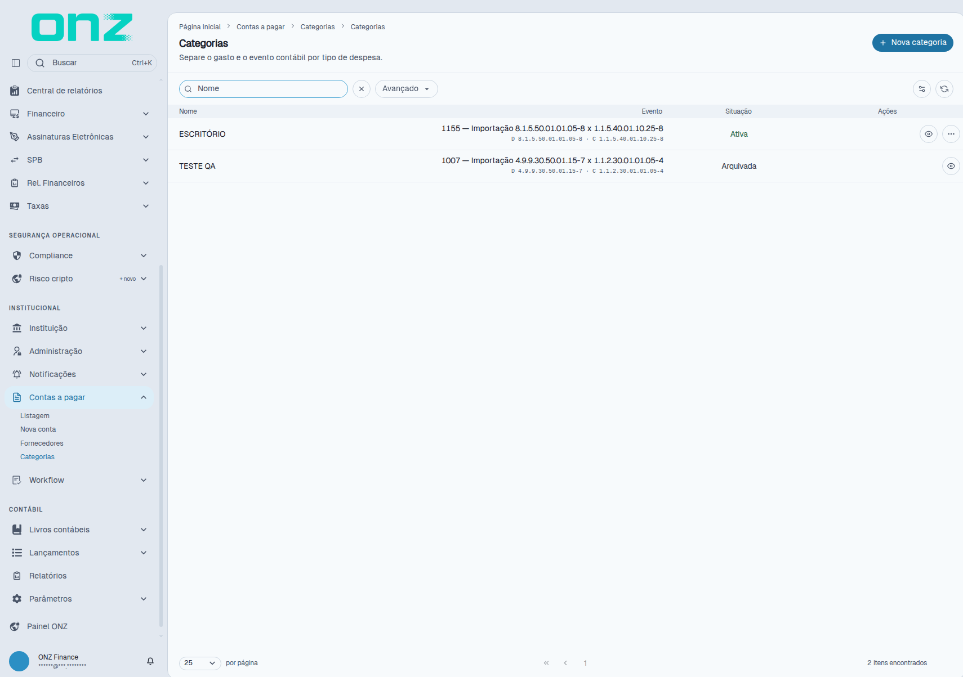This screenshot has width=963, height=677.
Task: Open the notifications bell icon
Action: coord(150,661)
